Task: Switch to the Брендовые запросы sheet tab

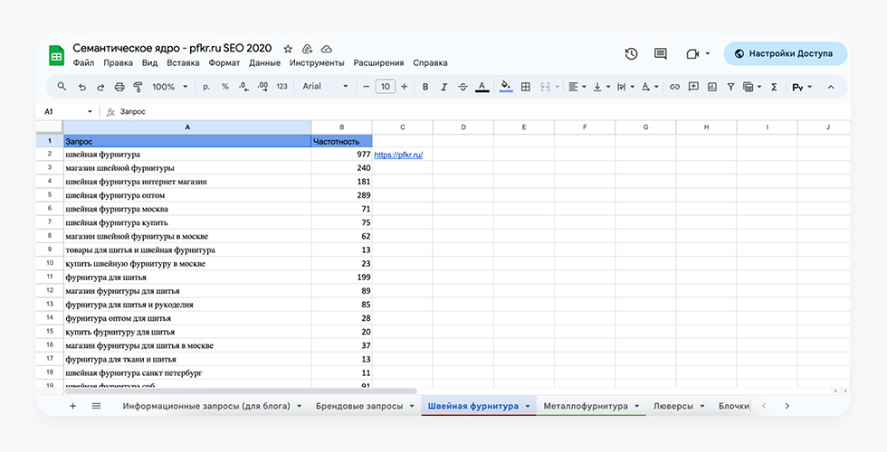Action: tap(359, 407)
